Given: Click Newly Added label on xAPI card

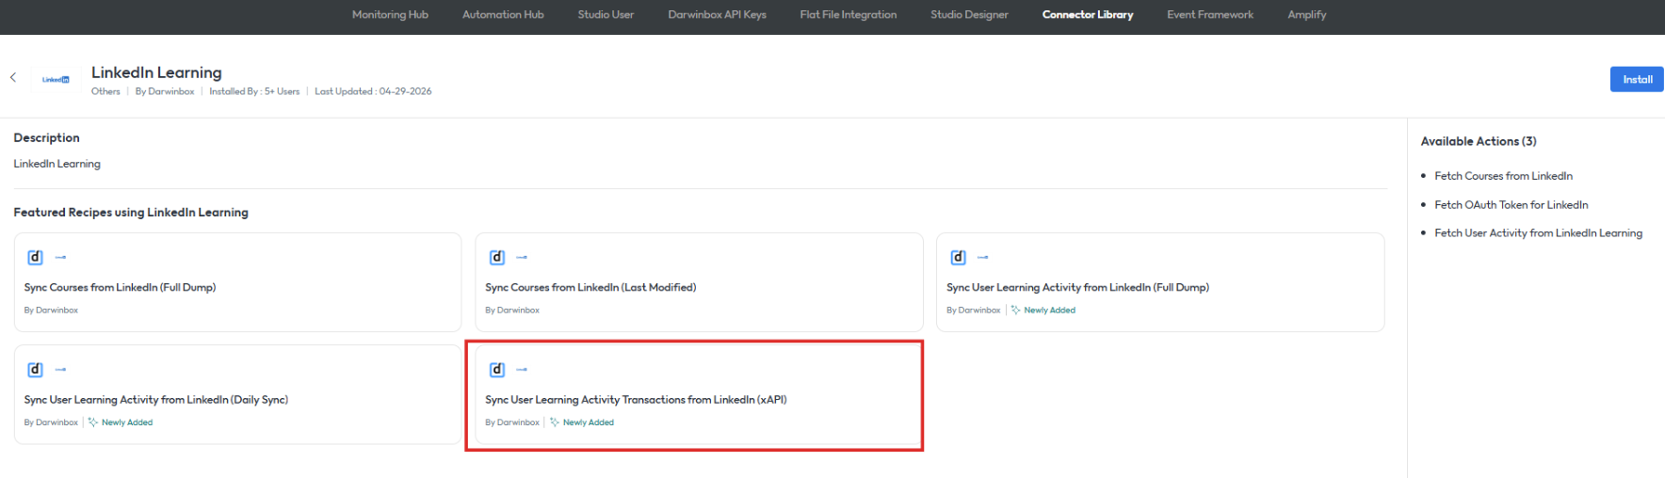Looking at the screenshot, I should tap(588, 422).
